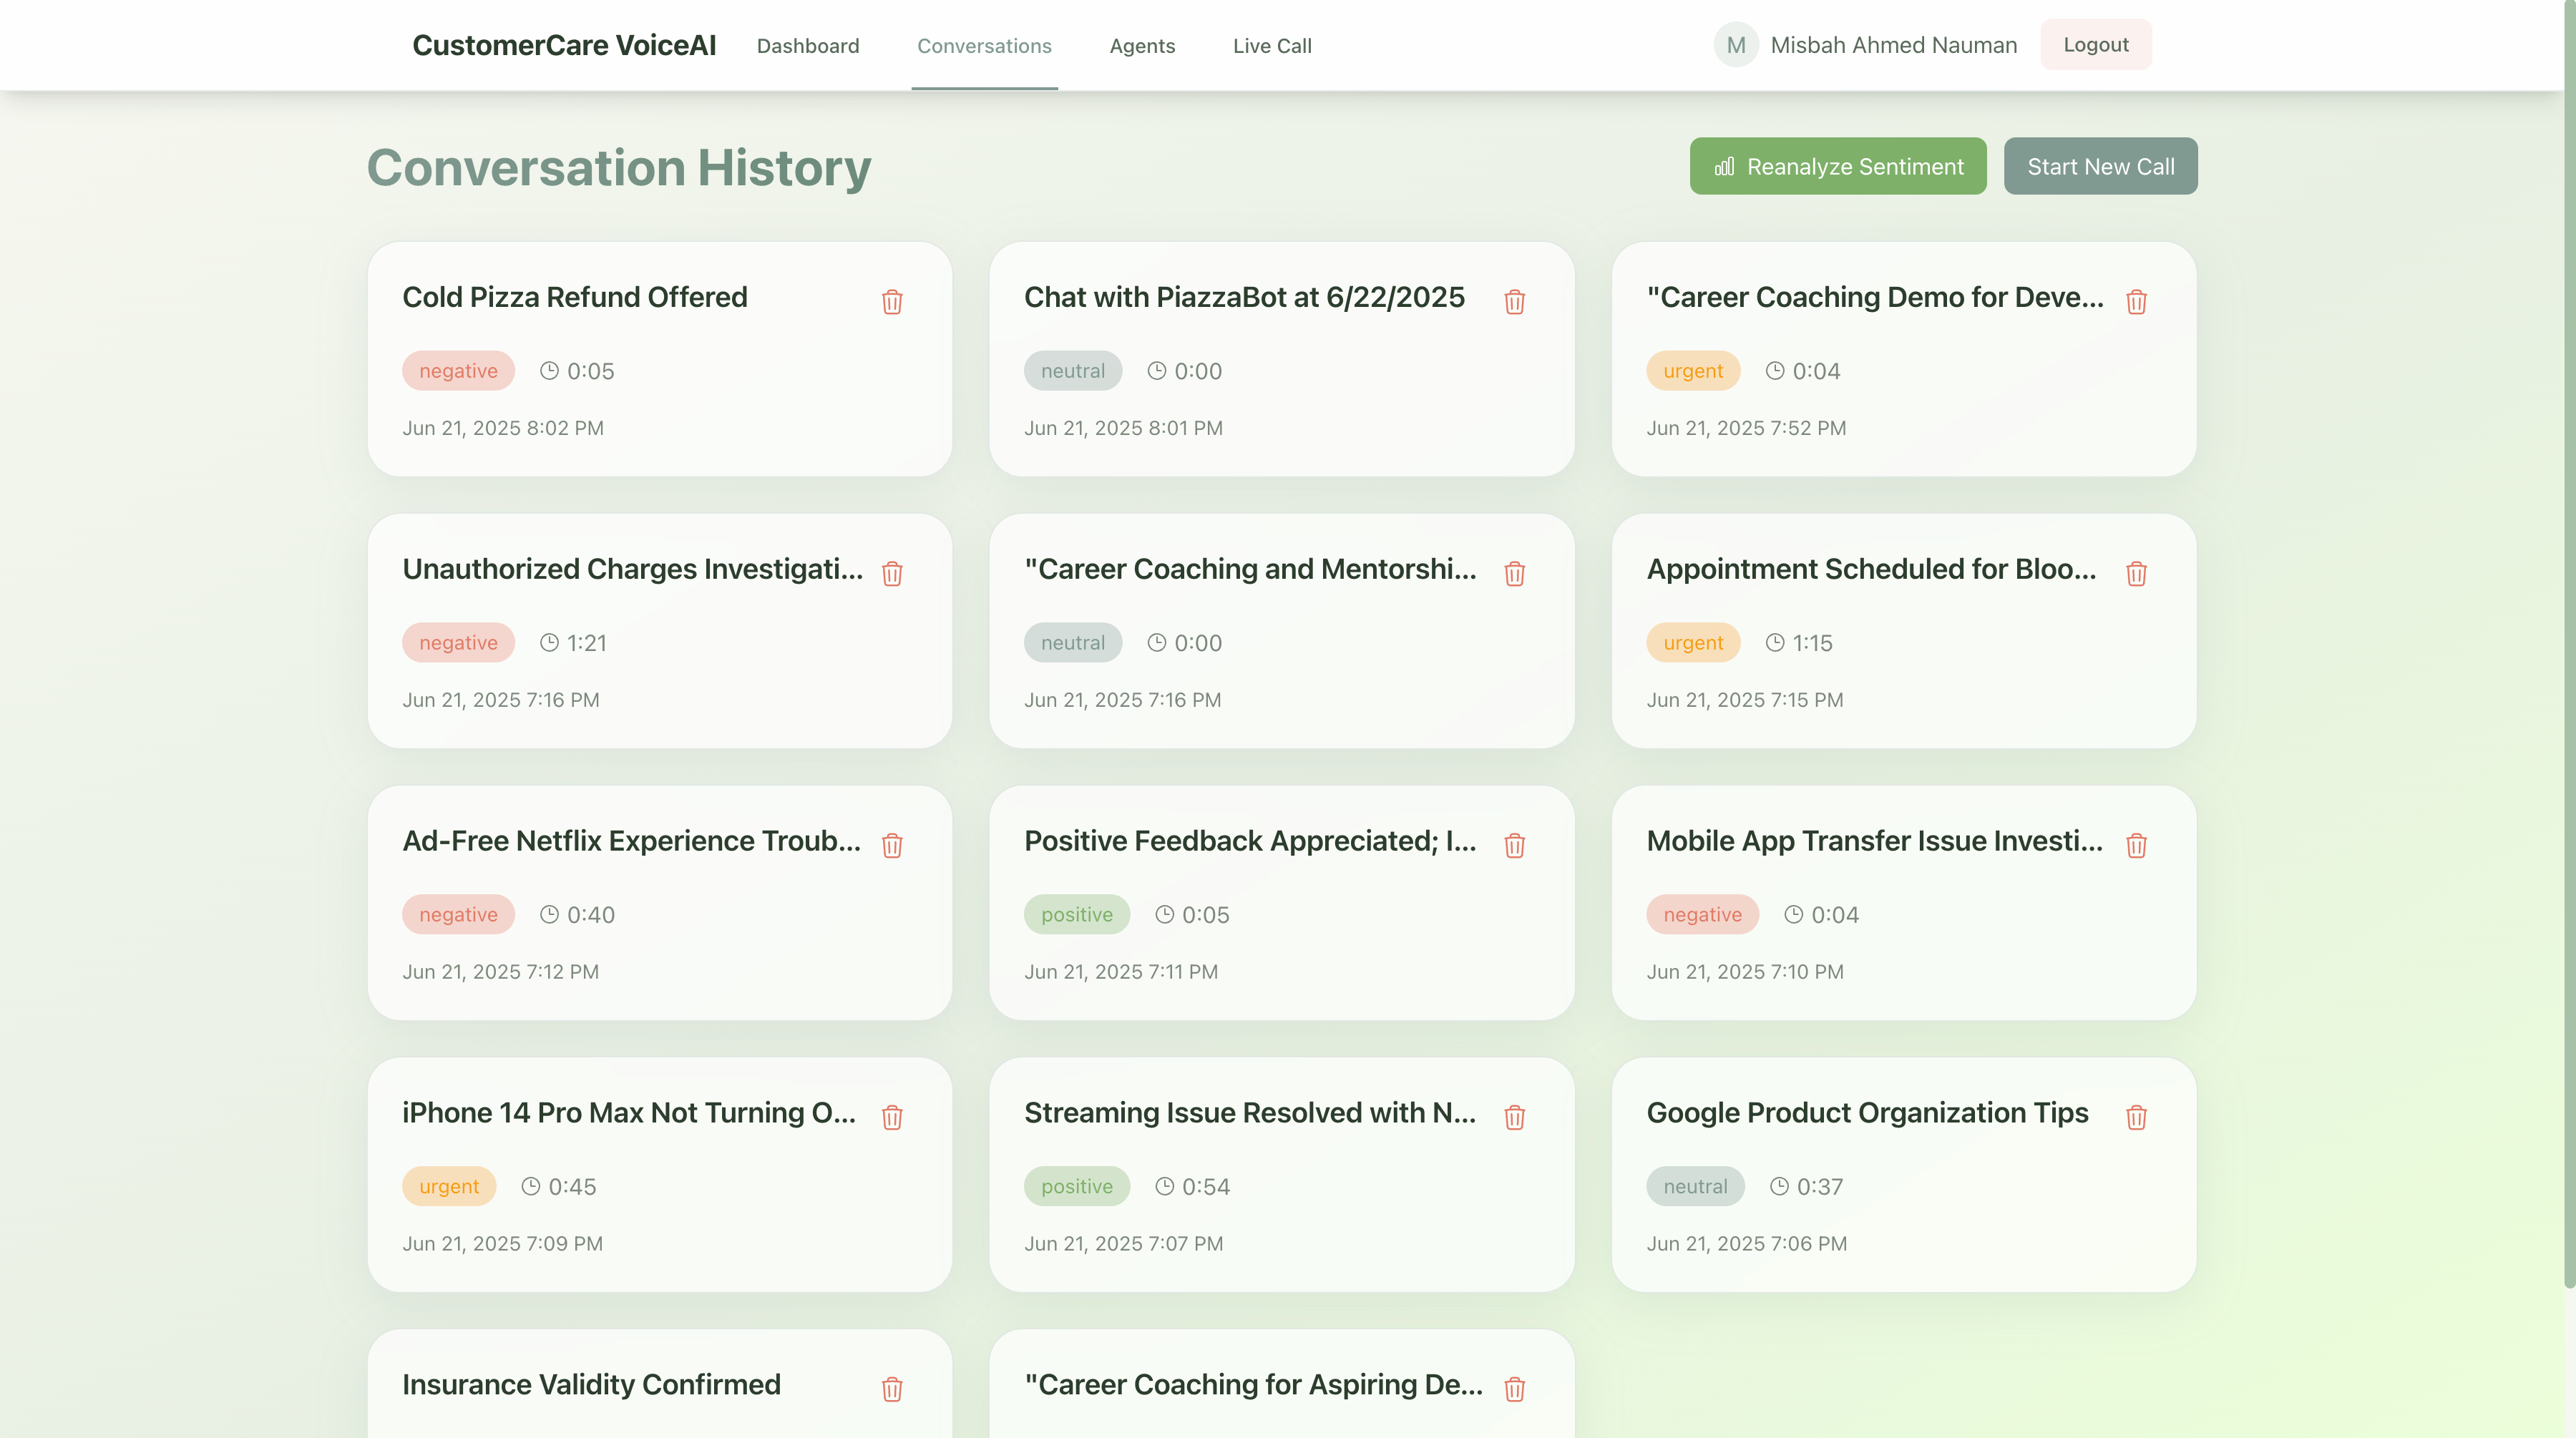
Task: Click the Reanalyze Sentiment button
Action: tap(1837, 166)
